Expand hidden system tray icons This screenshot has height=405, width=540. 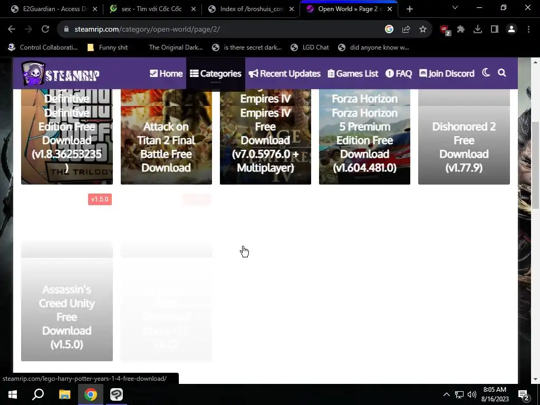(x=447, y=394)
